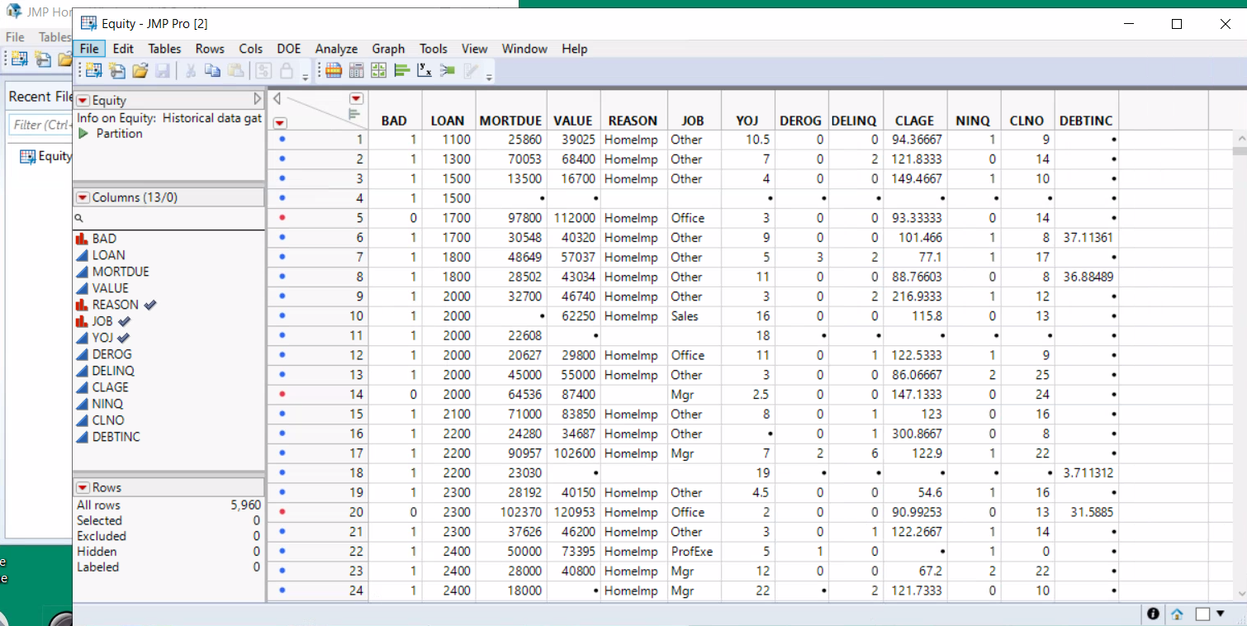Click the checkmark property icon next to REASON
Viewport: 1247px width, 626px height.
tap(149, 305)
